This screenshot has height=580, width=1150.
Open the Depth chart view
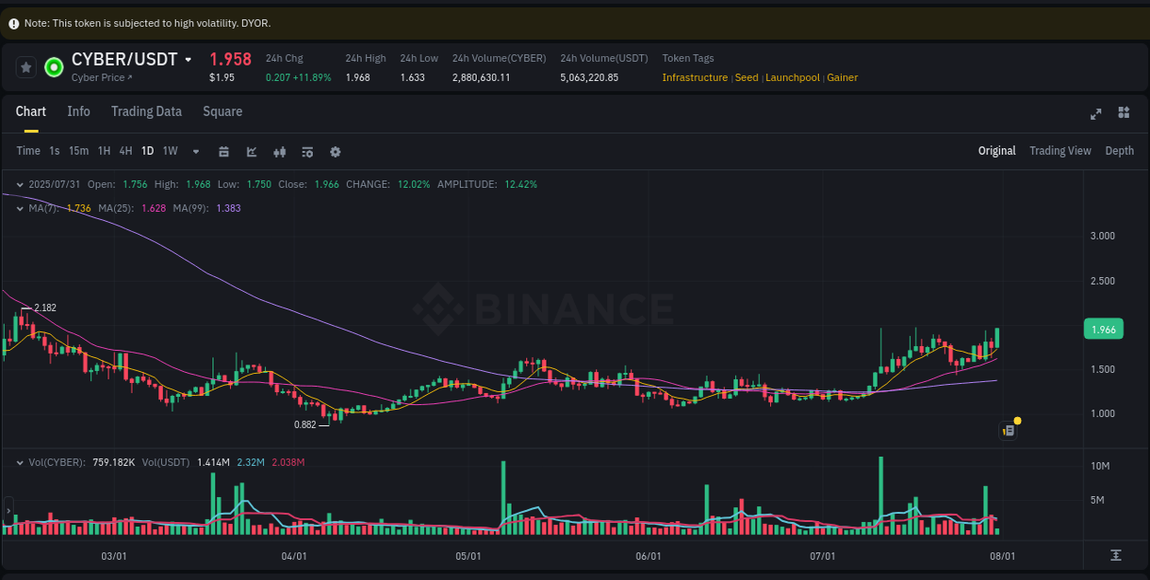click(1120, 150)
